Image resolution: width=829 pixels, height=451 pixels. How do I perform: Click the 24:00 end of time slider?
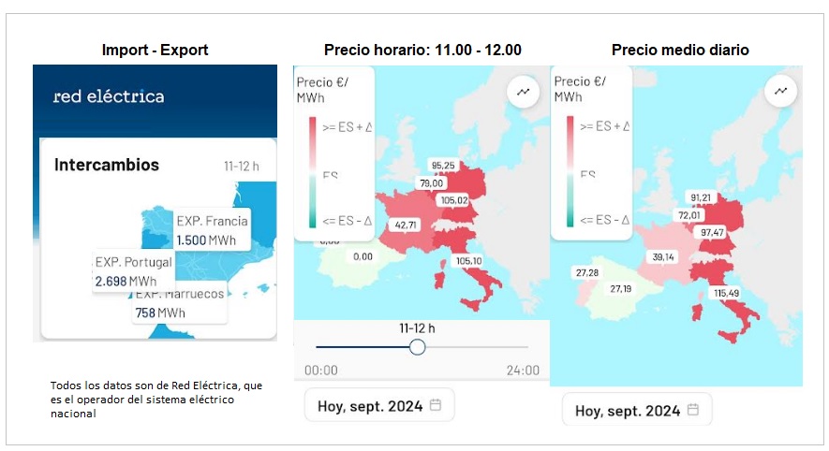(x=524, y=370)
